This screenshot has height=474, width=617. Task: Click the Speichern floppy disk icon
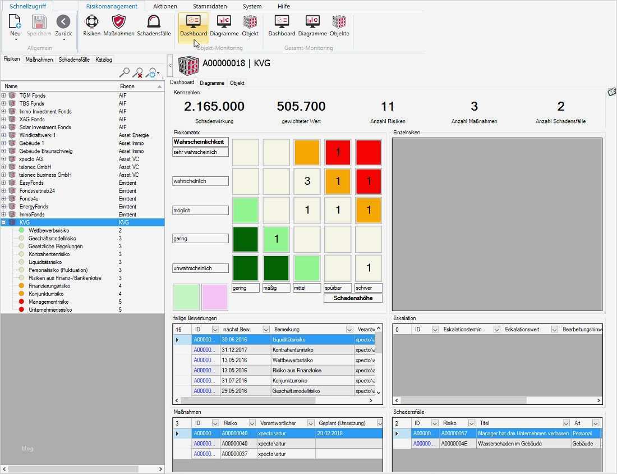tap(39, 22)
